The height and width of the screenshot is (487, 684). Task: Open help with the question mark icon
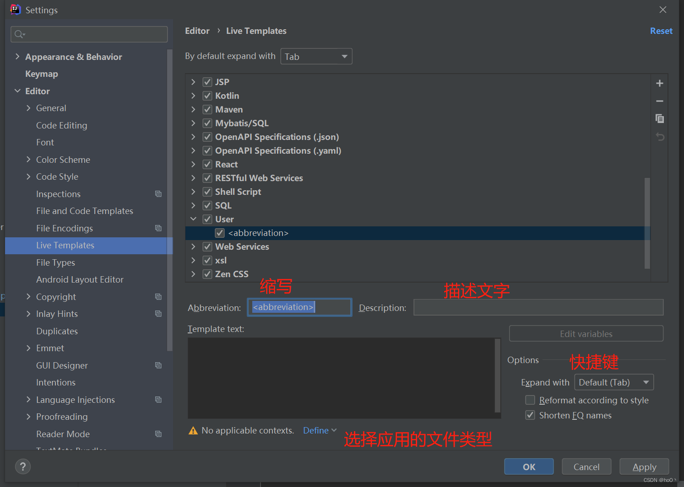(23, 466)
